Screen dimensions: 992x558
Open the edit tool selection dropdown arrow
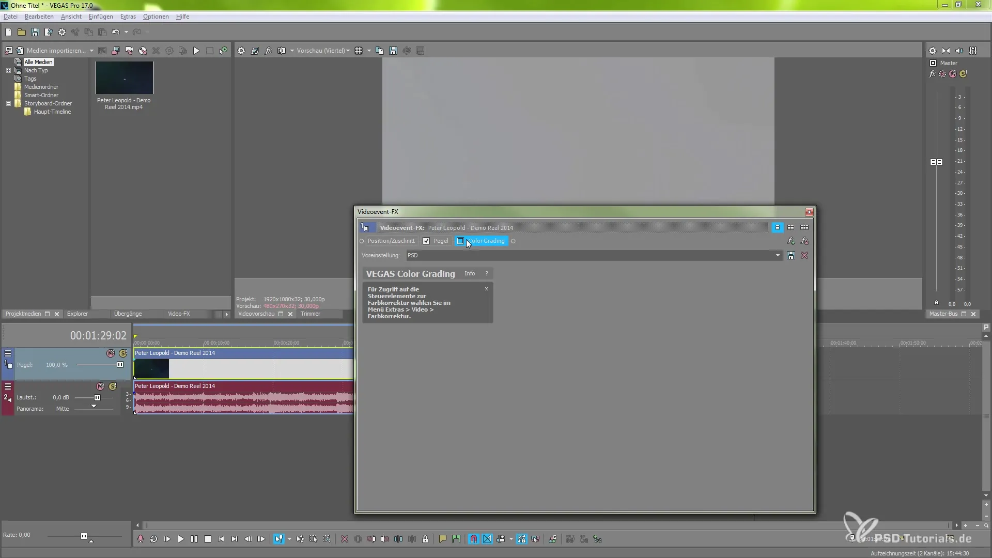(x=289, y=539)
